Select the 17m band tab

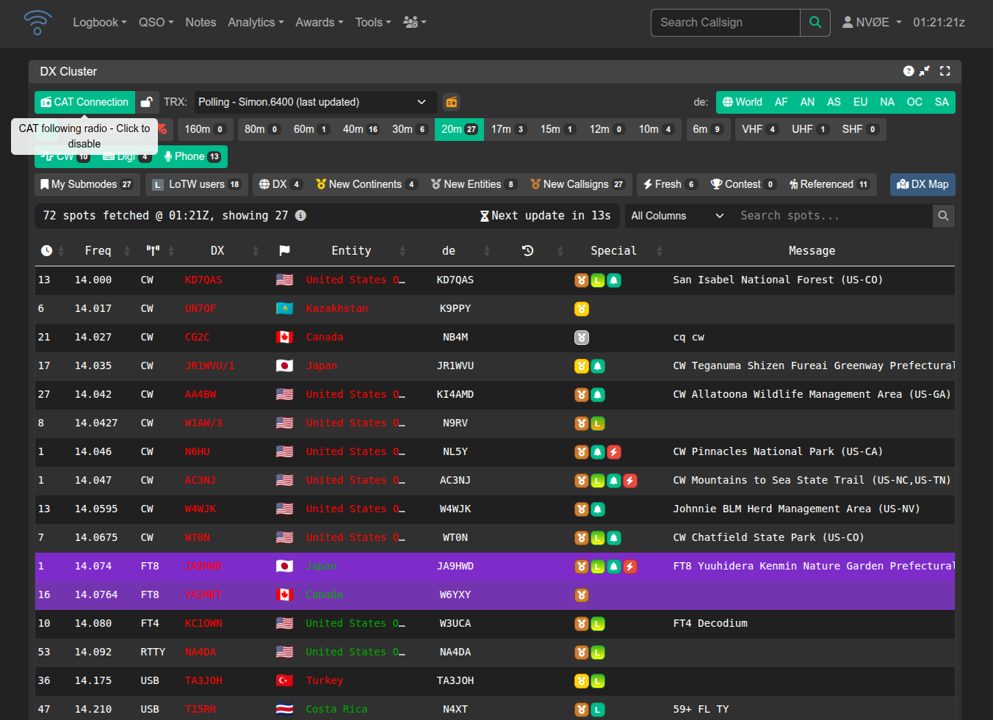click(508, 129)
